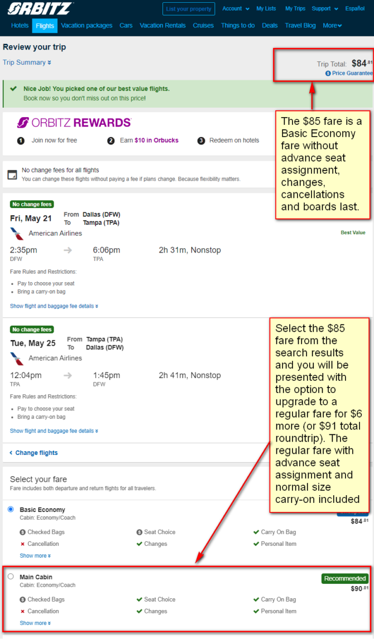Click the Orbitz Rewards logo

74,123
